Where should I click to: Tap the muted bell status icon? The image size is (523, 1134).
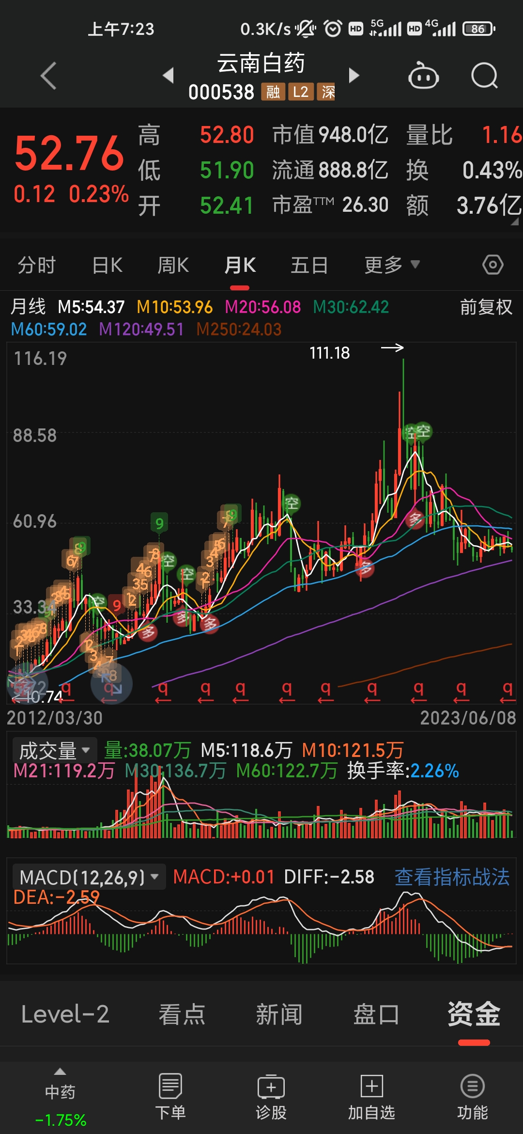coord(306,29)
